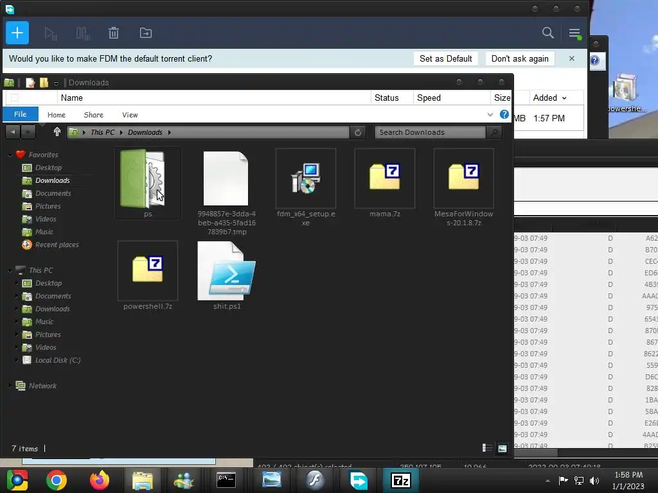
Task: Click the horizontal scrollbar in 7-Zip window
Action: 536,453
